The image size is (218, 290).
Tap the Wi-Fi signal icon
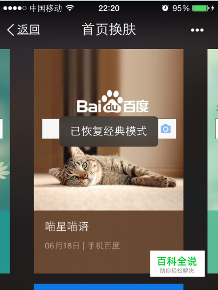(x=70, y=8)
